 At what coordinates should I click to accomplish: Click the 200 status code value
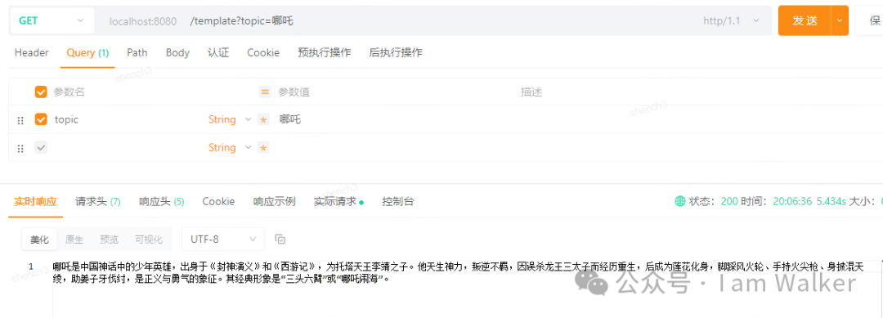(x=729, y=201)
